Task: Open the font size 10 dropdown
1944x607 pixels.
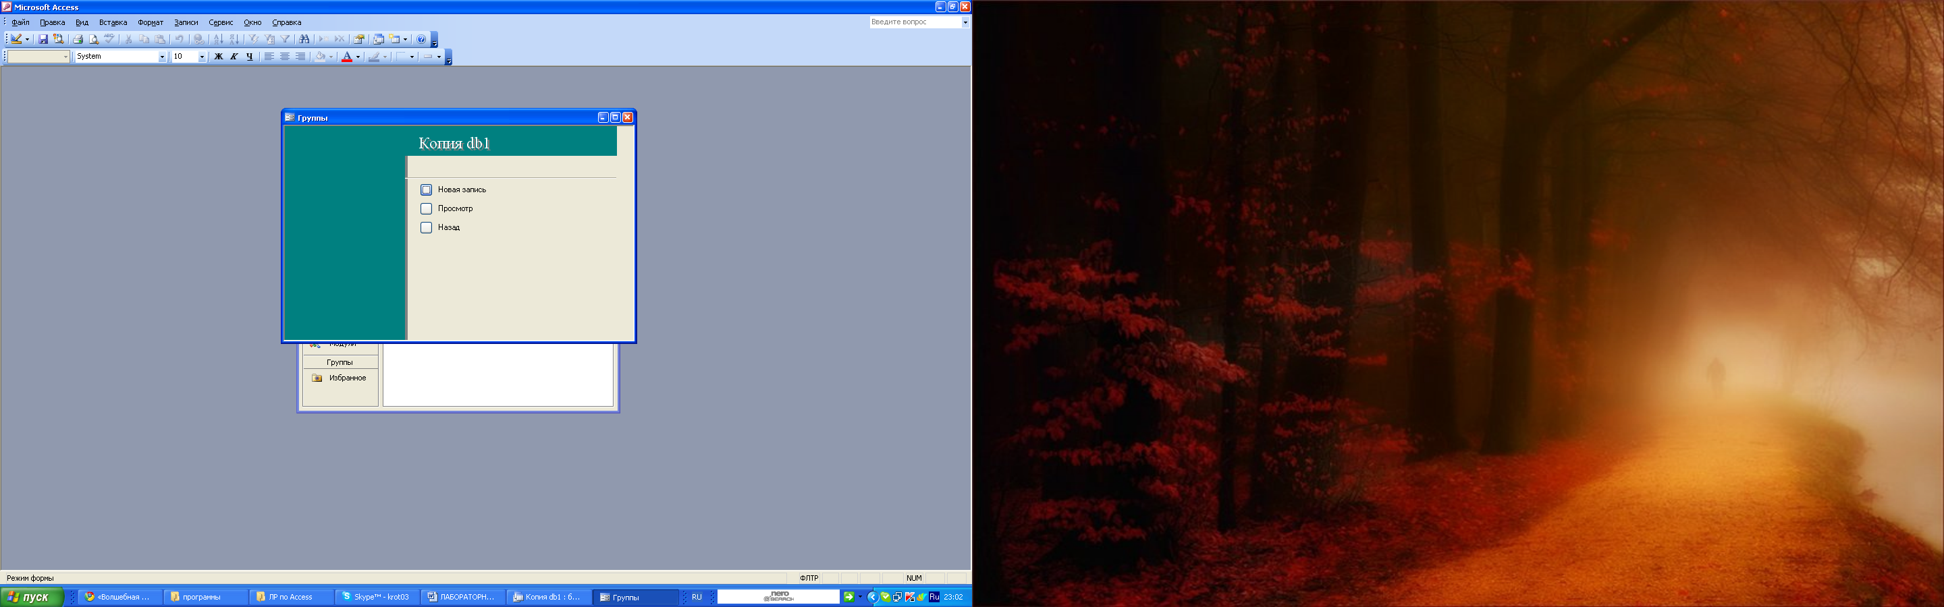Action: click(202, 57)
